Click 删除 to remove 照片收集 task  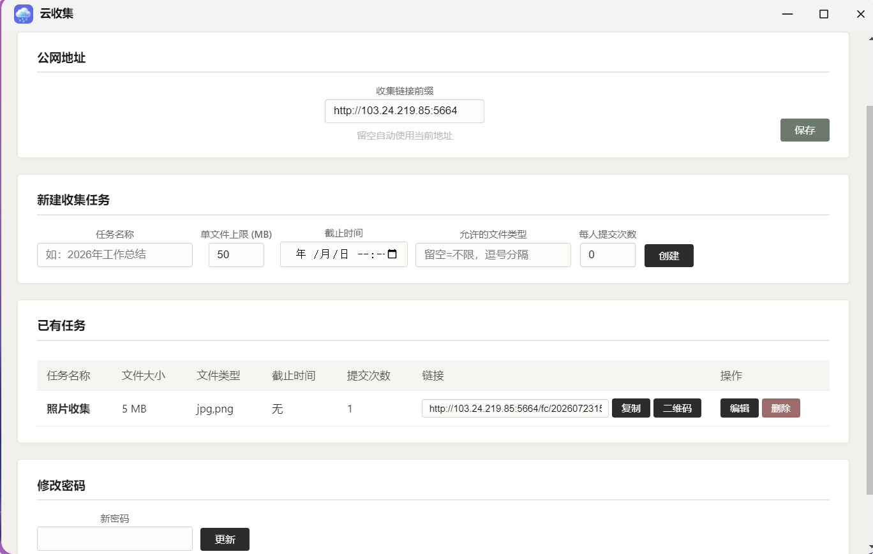[781, 408]
